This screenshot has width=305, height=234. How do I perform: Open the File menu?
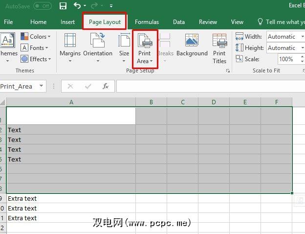point(8,22)
